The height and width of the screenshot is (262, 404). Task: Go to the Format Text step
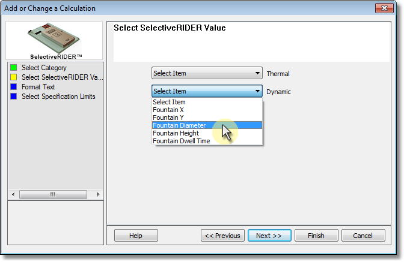(38, 87)
